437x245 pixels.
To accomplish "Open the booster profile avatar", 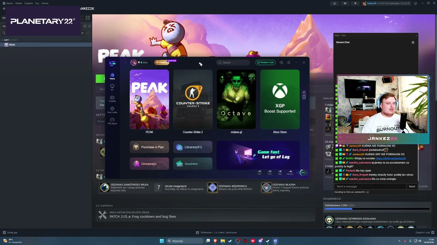I will [133, 62].
